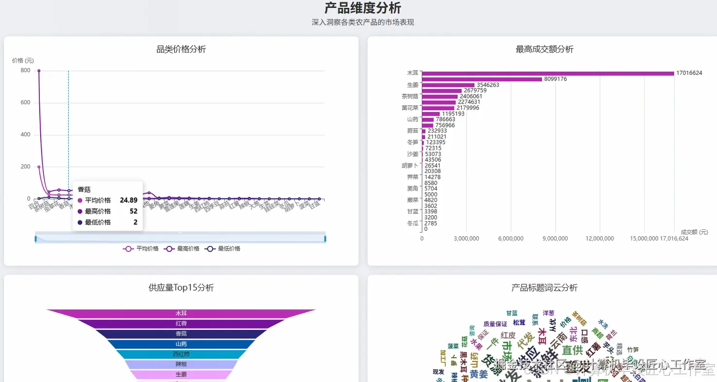Click the 产品维度分析 page heading

pyautogui.click(x=363, y=8)
